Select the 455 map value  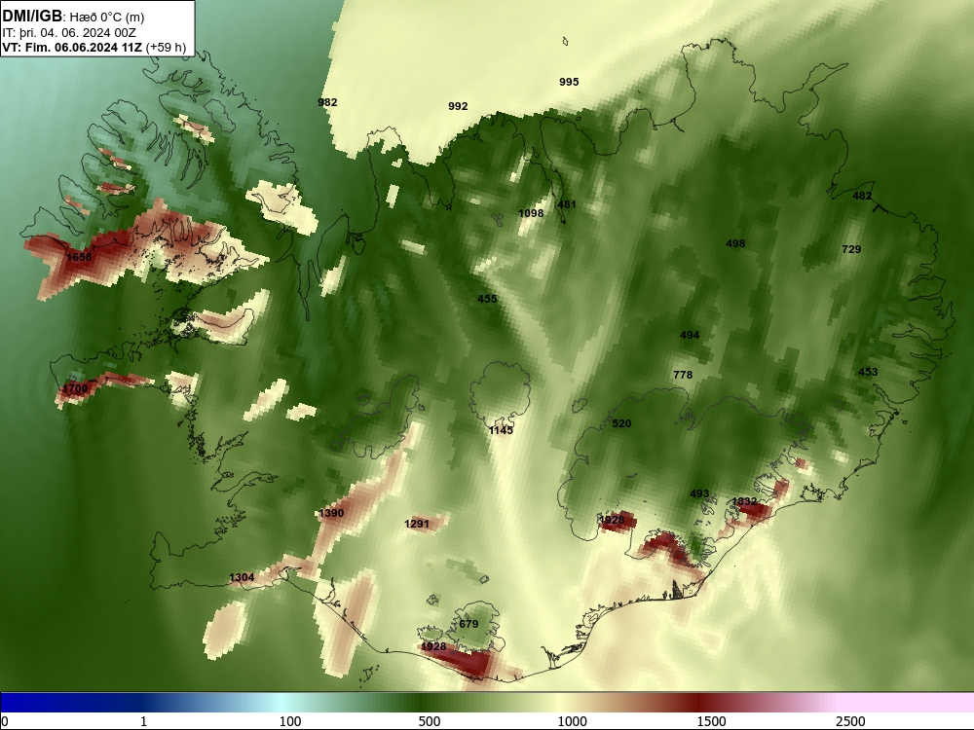click(x=488, y=299)
